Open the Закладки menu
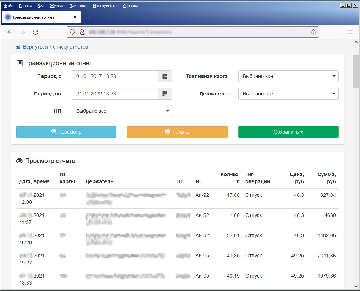Image resolution: width=360 pixels, height=291 pixels. point(79,6)
